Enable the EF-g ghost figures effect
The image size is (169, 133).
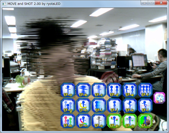[68, 106]
